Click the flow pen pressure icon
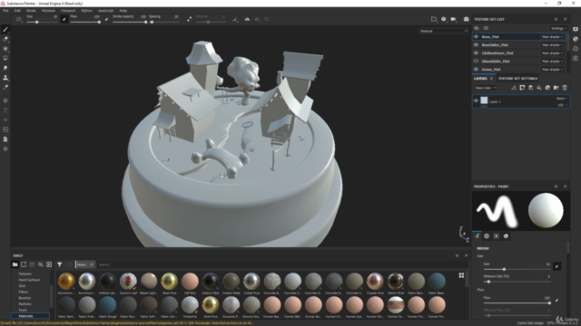 (x=106, y=19)
